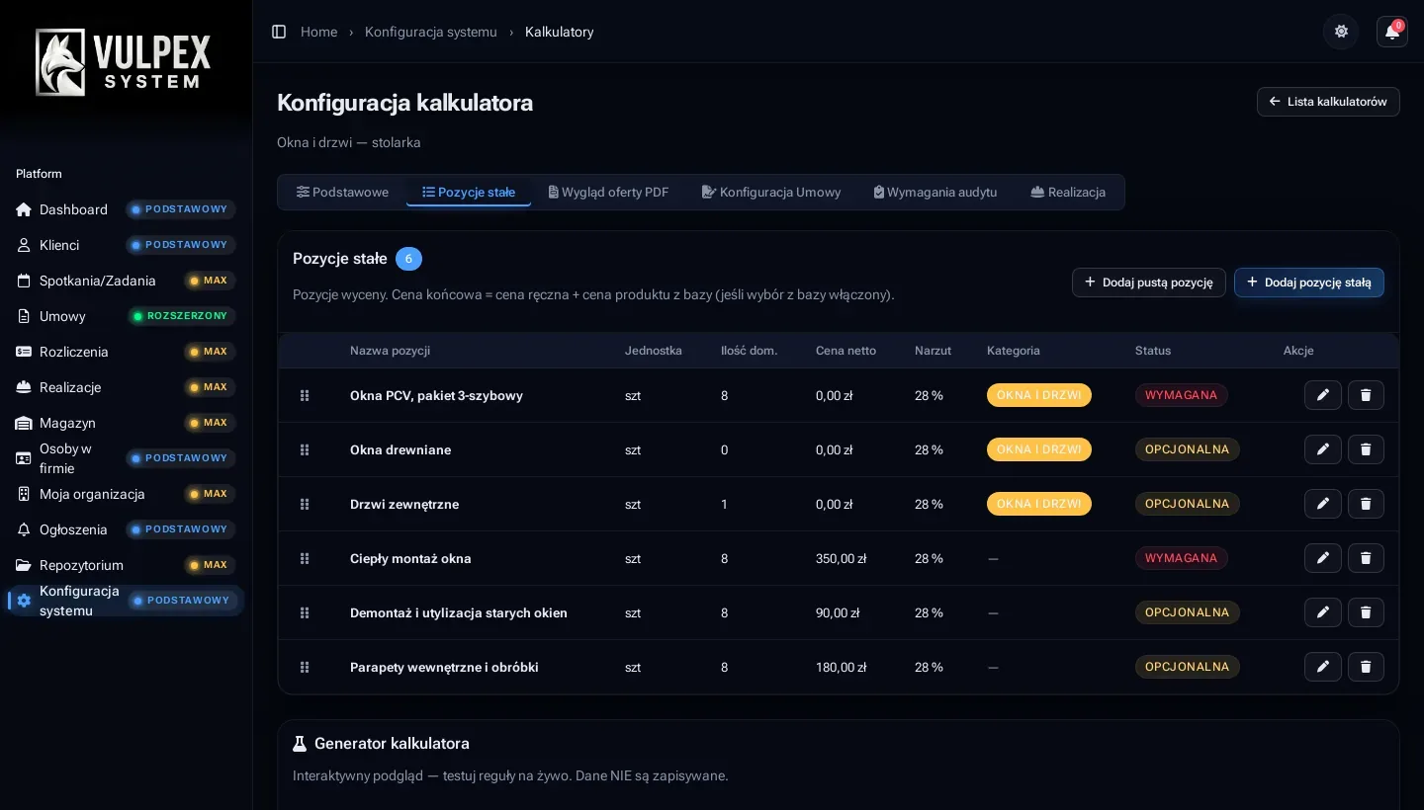Screen dimensions: 1424x810
Task: Click the 350,00 zł price cell
Action: point(841,558)
